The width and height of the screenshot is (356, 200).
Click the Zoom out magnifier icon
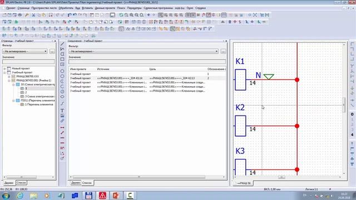(137, 15)
